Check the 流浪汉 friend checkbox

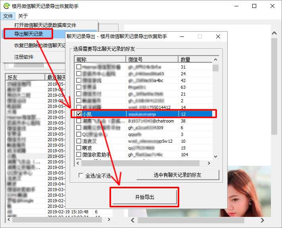(x=79, y=141)
